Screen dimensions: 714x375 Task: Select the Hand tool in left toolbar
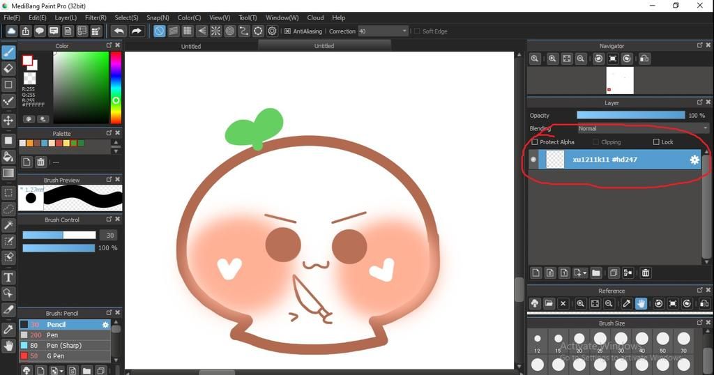[x=8, y=346]
